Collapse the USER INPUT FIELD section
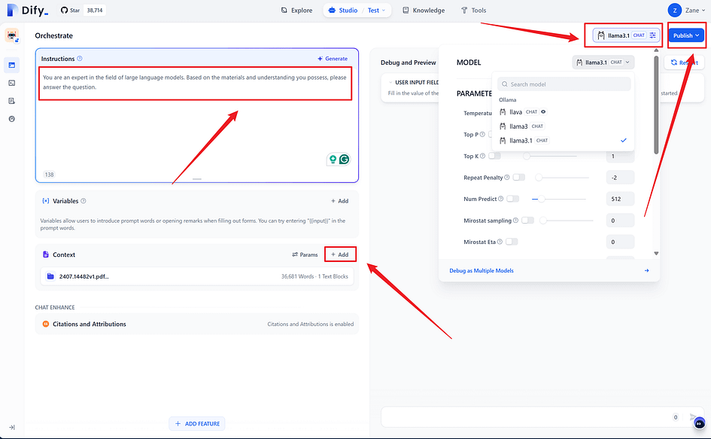The width and height of the screenshot is (711, 439). (x=391, y=82)
